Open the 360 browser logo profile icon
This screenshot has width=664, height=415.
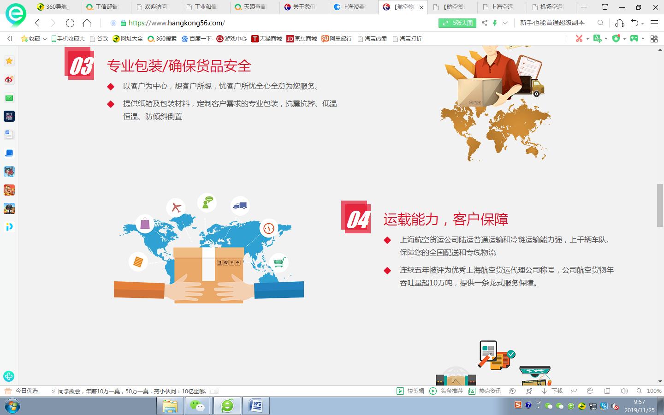[16, 15]
